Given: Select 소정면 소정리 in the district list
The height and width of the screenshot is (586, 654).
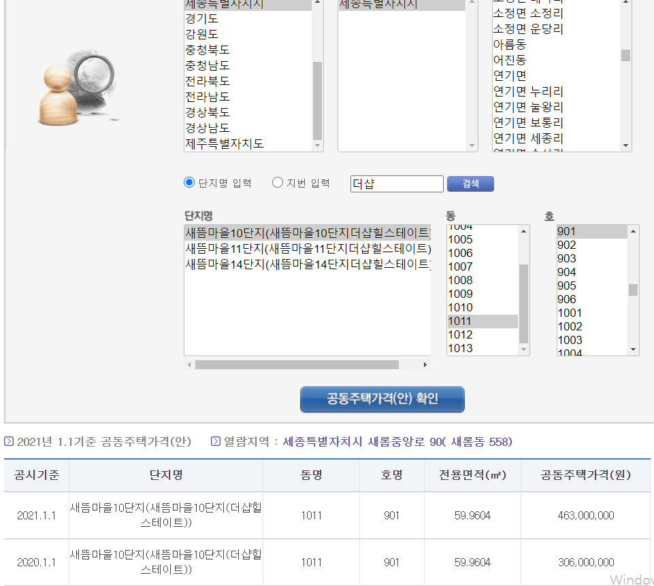Looking at the screenshot, I should point(556,14).
